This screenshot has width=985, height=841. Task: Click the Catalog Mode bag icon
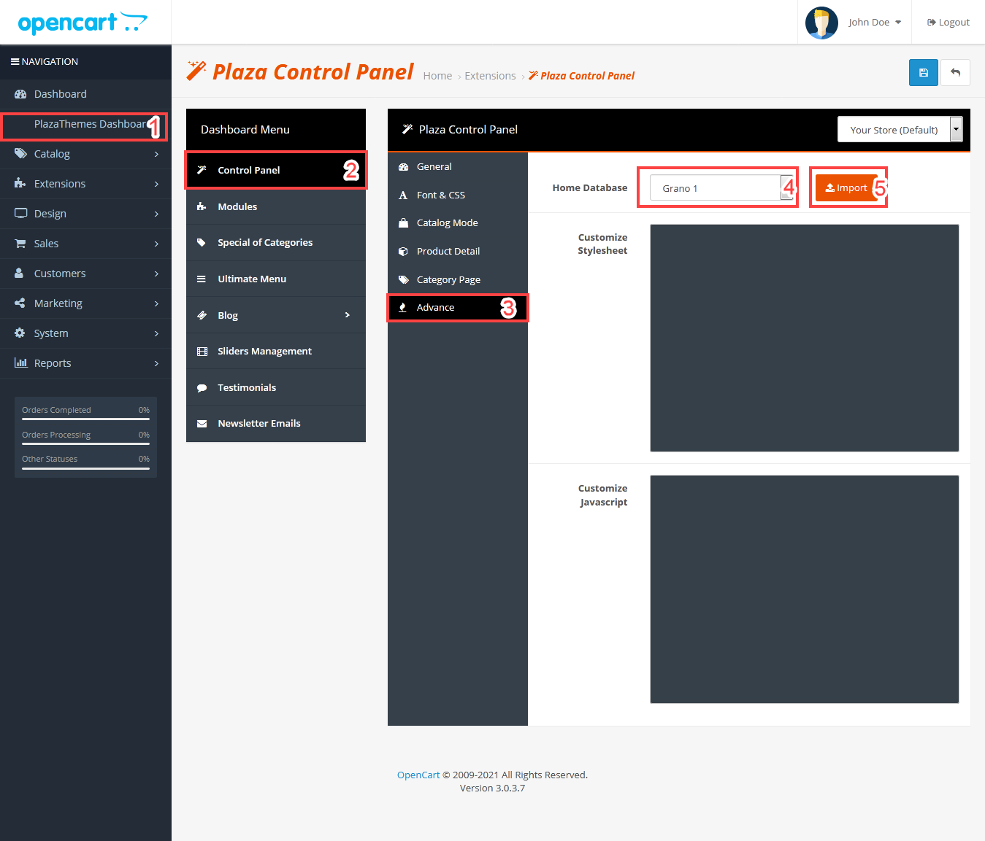pos(403,223)
